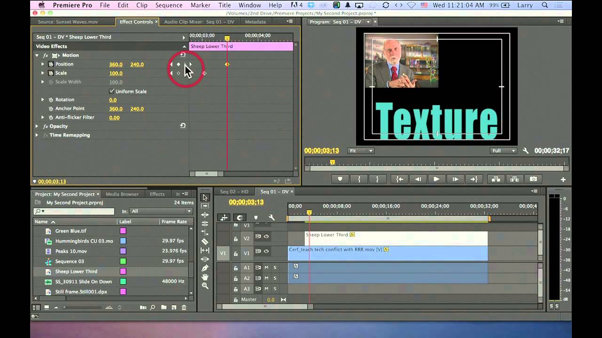The height and width of the screenshot is (338, 602).
Task: Click the Project panel search field
Action: coord(74,211)
